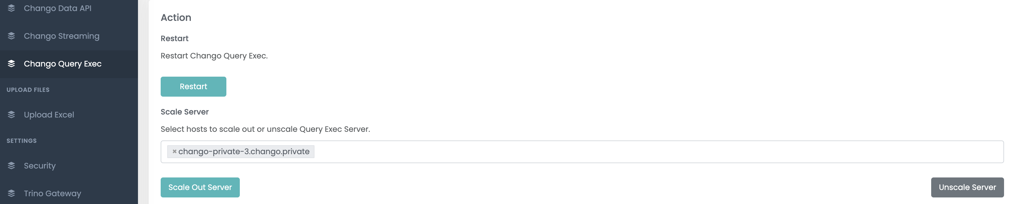
Task: Open Chango Streaming in sidebar
Action: tap(69, 36)
